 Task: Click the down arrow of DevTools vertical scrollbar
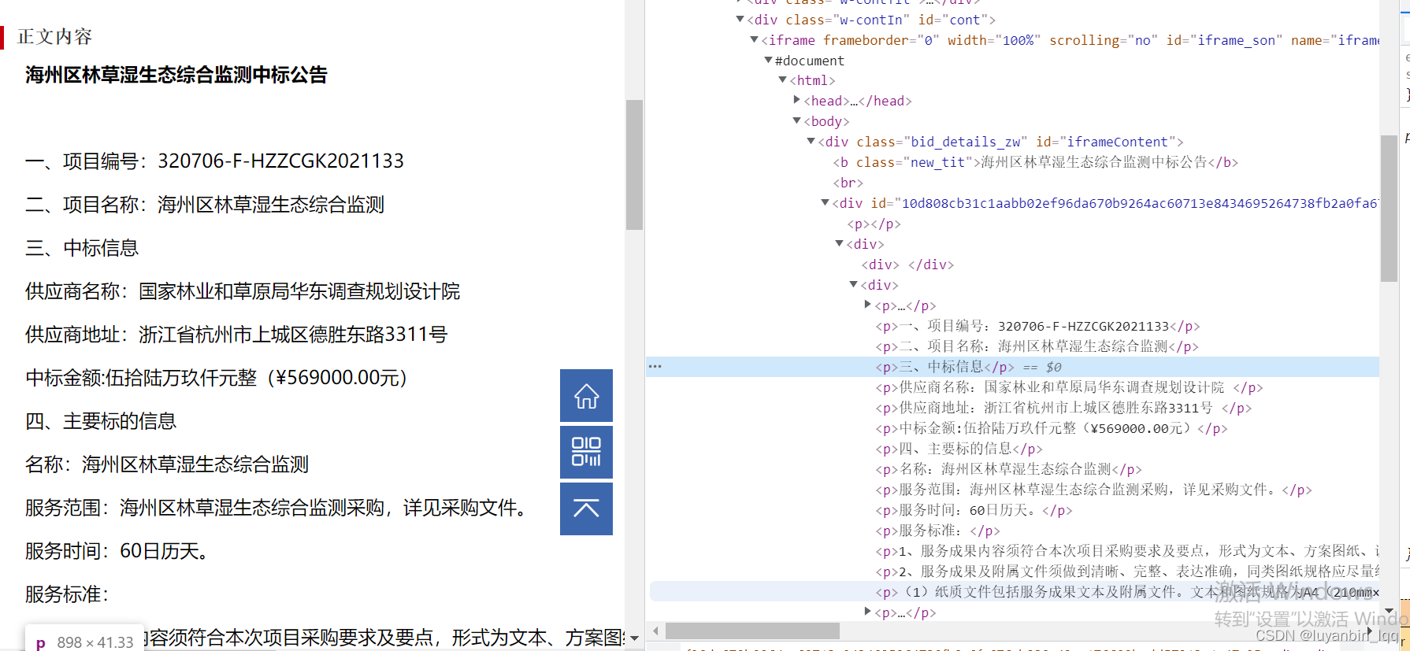(1389, 610)
